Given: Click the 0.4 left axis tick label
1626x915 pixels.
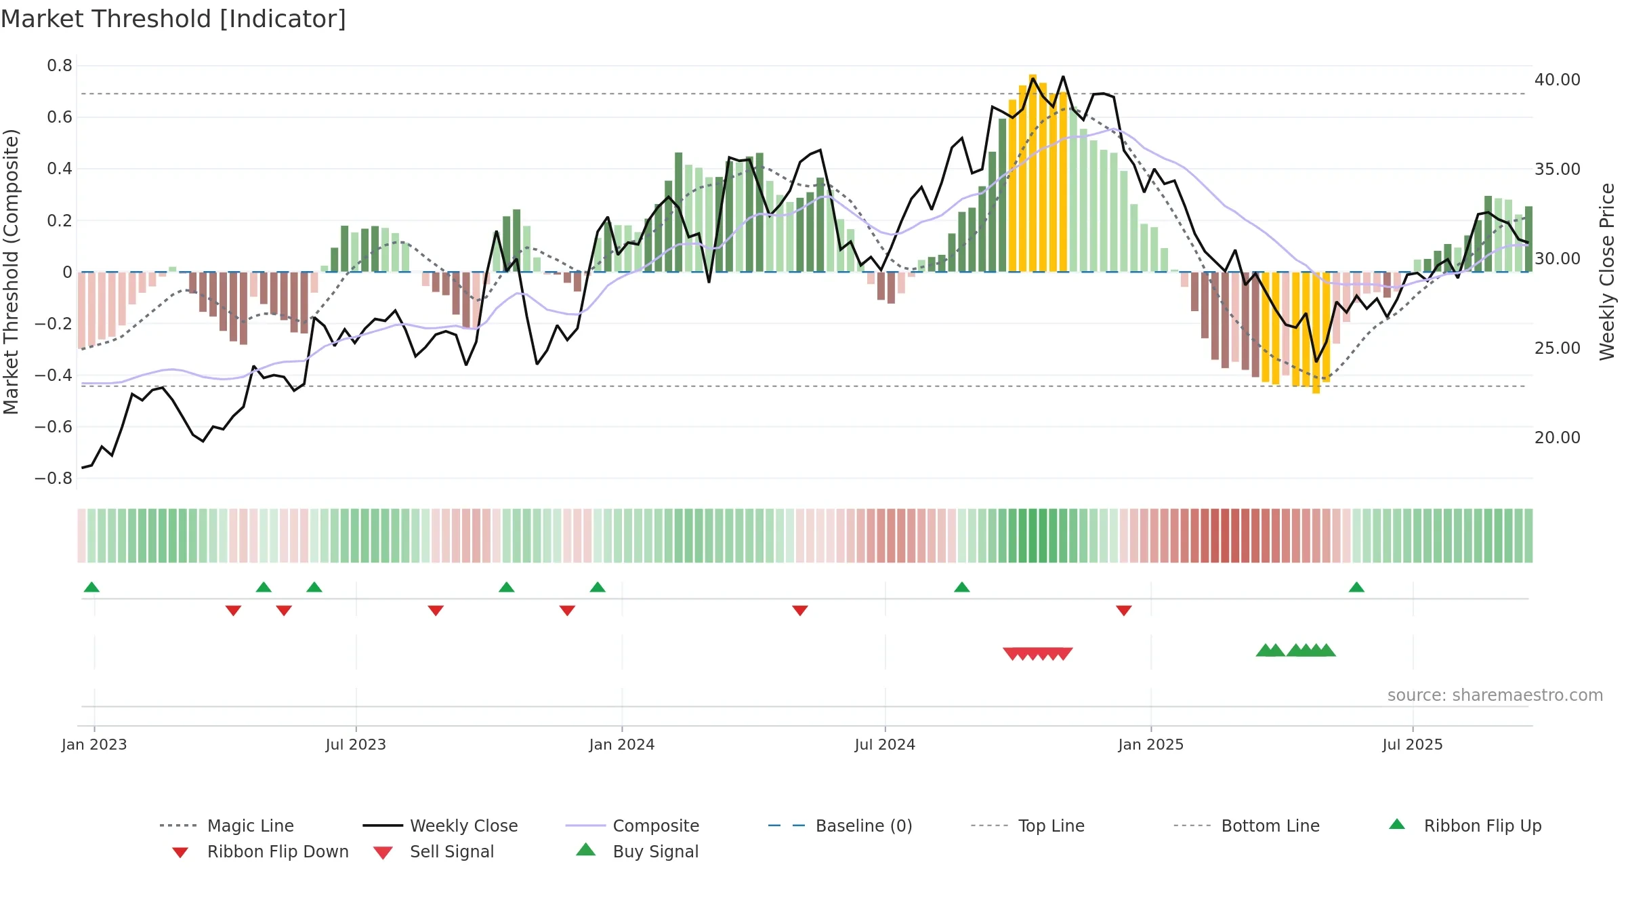Looking at the screenshot, I should 60,169.
